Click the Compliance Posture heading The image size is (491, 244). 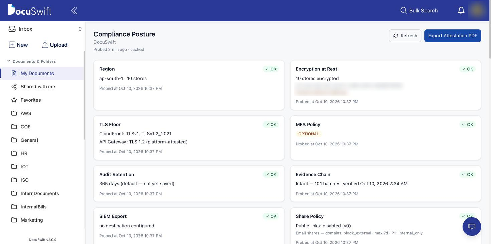point(124,34)
